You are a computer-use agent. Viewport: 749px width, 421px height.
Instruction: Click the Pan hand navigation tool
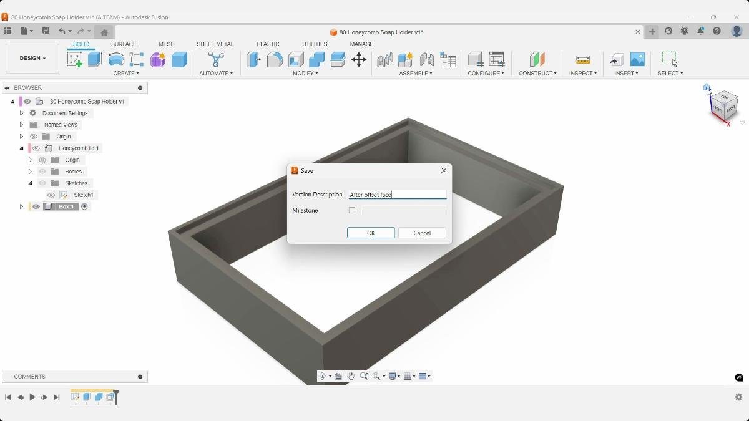click(x=351, y=376)
